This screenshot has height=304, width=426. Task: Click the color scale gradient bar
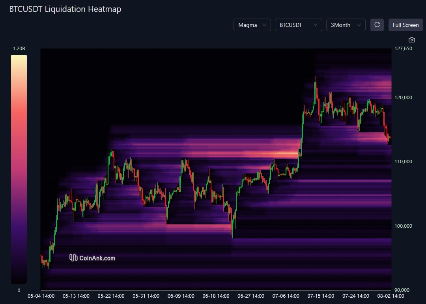click(19, 170)
